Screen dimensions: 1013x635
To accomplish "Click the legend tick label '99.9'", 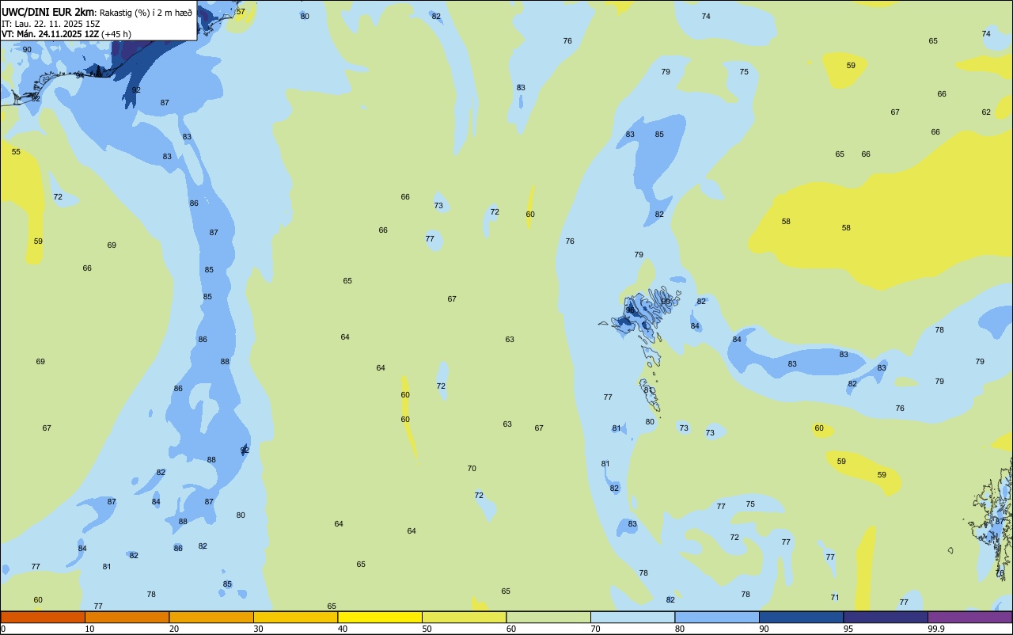I will (936, 629).
